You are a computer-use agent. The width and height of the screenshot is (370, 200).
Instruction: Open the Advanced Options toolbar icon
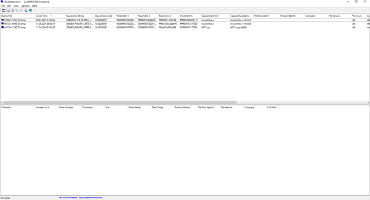point(4,10)
